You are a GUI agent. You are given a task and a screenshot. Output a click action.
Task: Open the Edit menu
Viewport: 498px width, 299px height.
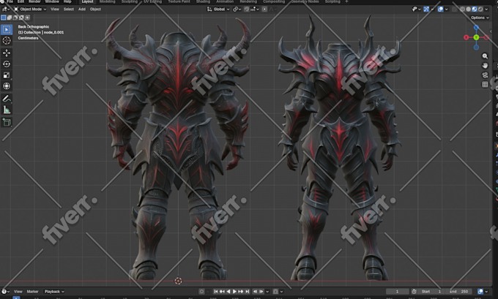21,1
